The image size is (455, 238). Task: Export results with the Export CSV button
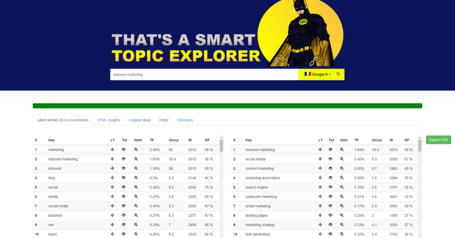tap(439, 140)
